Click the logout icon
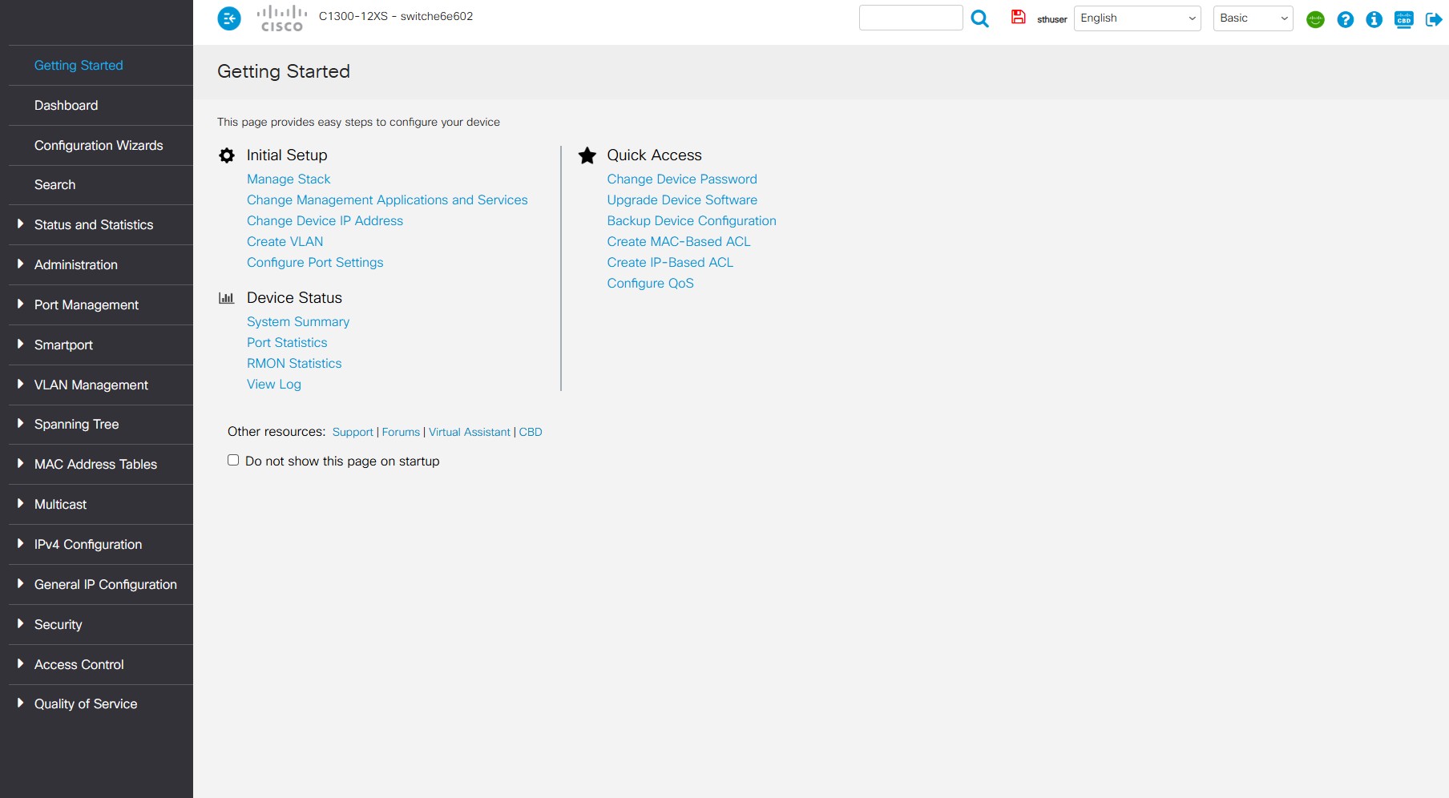 point(1434,19)
